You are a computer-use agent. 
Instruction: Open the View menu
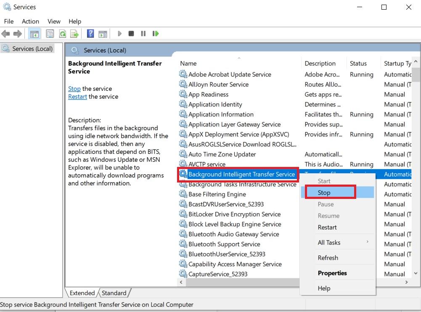pyautogui.click(x=54, y=21)
